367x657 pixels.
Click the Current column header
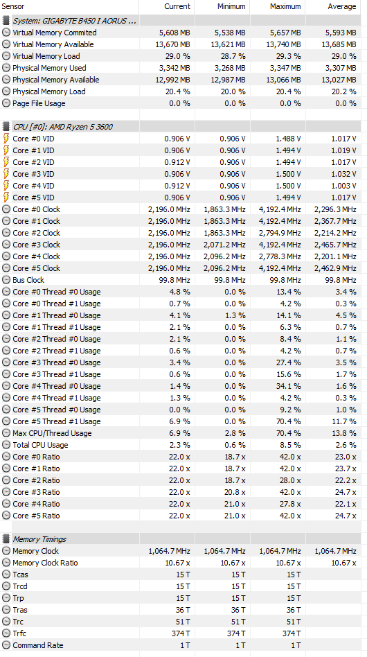click(x=177, y=6)
